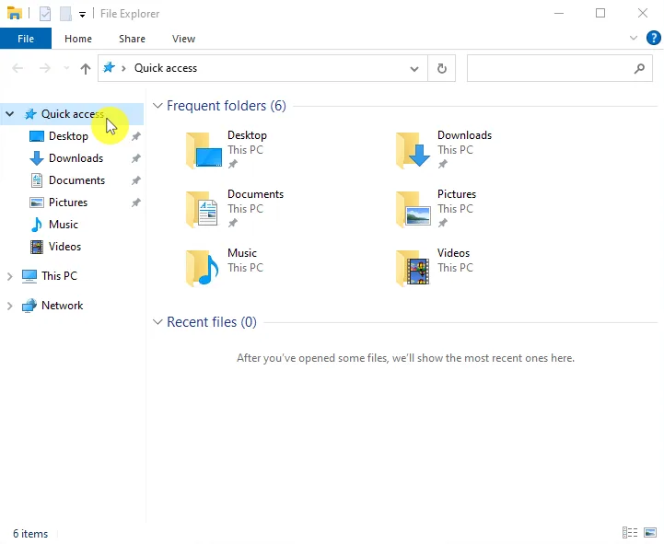Open Desktop in the navigation pane
Viewport: 664px width, 544px height.
68,136
